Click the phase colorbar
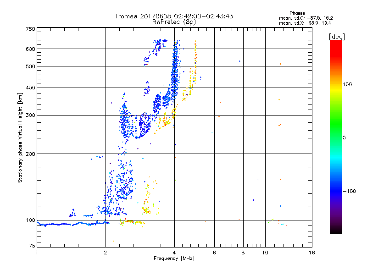Viewport: 367px width, 275px height. 336,137
